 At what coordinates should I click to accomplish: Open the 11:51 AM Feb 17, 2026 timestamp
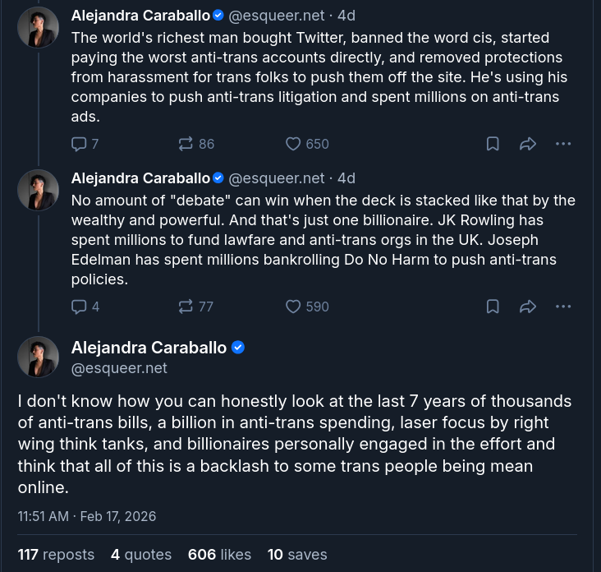[87, 516]
